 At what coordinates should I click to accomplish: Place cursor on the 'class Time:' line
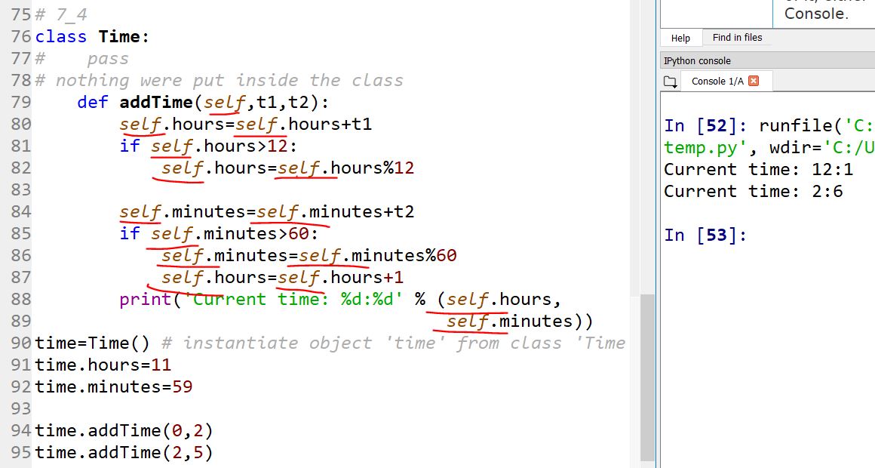(92, 37)
